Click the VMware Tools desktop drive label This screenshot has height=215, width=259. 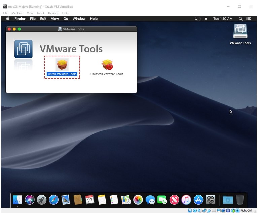tap(240, 43)
